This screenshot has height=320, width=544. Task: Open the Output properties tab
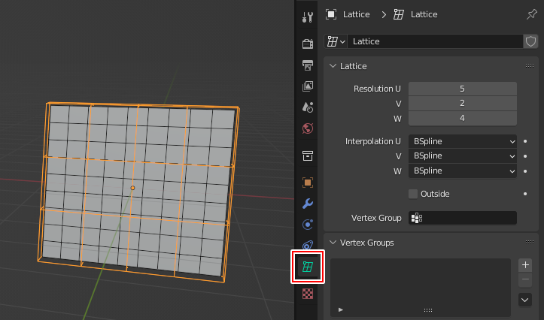(307, 65)
